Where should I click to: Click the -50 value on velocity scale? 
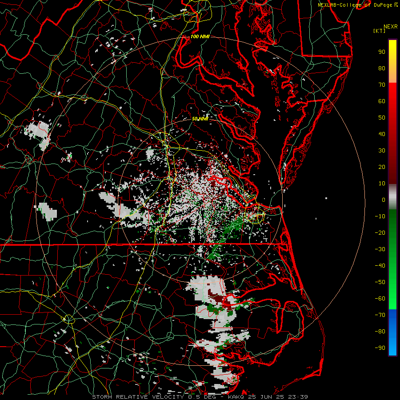coord(380,282)
